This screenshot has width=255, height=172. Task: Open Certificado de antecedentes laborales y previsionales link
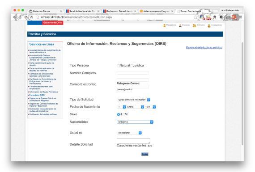point(41,75)
